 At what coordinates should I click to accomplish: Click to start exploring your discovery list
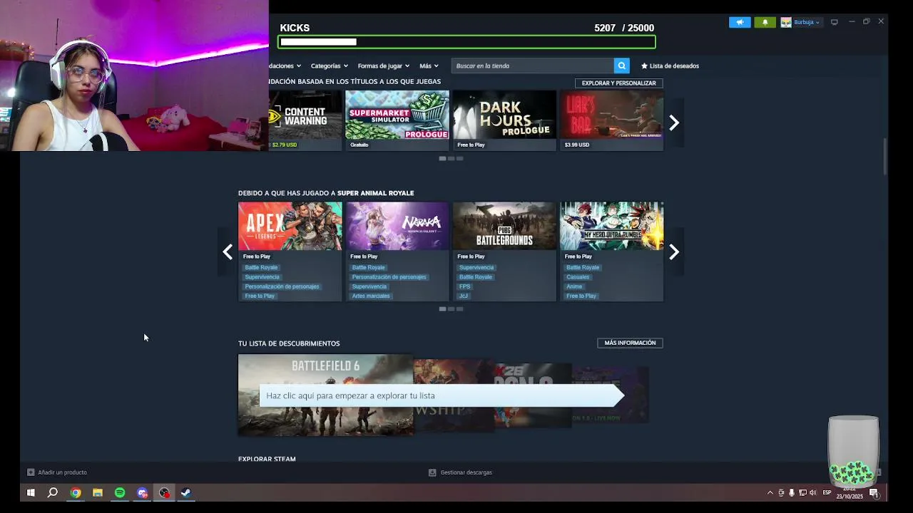click(x=441, y=395)
